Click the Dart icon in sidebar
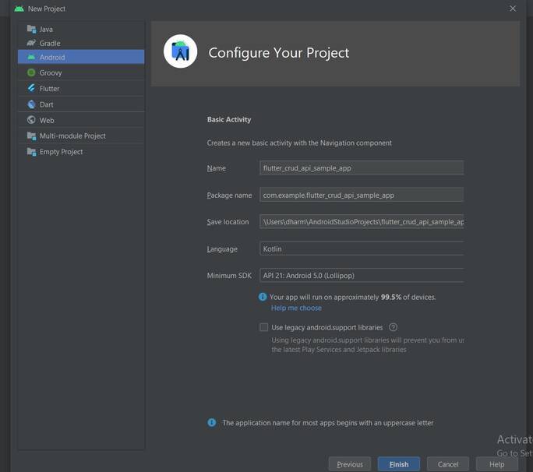Screen dimensions: 533x472 click(31, 104)
